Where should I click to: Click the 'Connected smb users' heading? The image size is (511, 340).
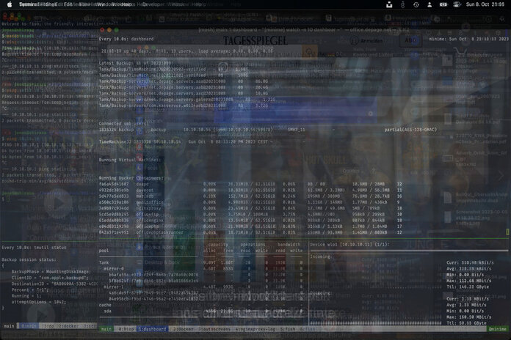point(123,124)
